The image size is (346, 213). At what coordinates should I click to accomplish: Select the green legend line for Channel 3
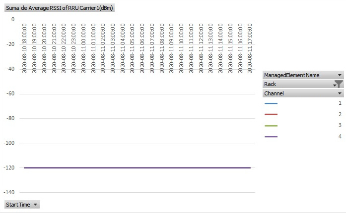(271, 126)
